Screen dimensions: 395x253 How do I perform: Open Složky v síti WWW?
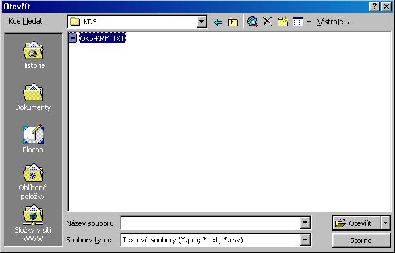click(x=33, y=223)
